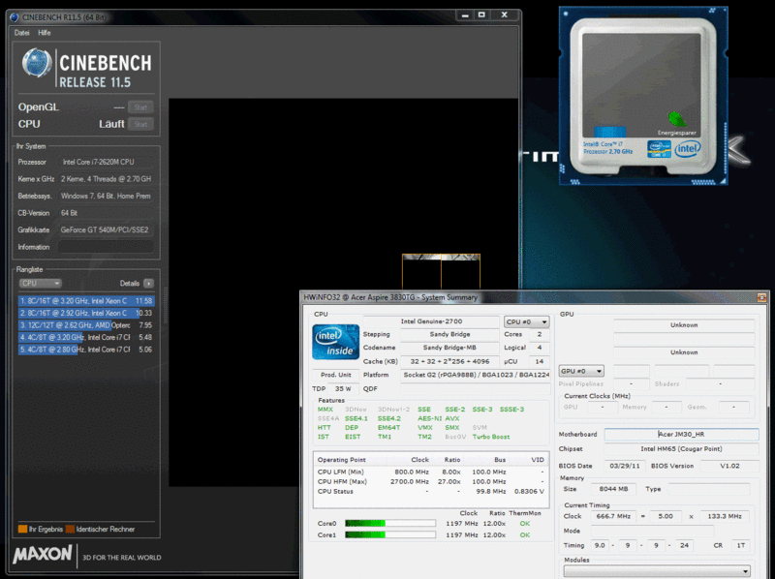
Task: Click the Core0 load bar
Action: click(x=390, y=523)
